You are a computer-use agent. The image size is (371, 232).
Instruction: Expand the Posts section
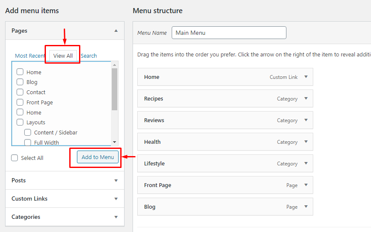(116, 180)
